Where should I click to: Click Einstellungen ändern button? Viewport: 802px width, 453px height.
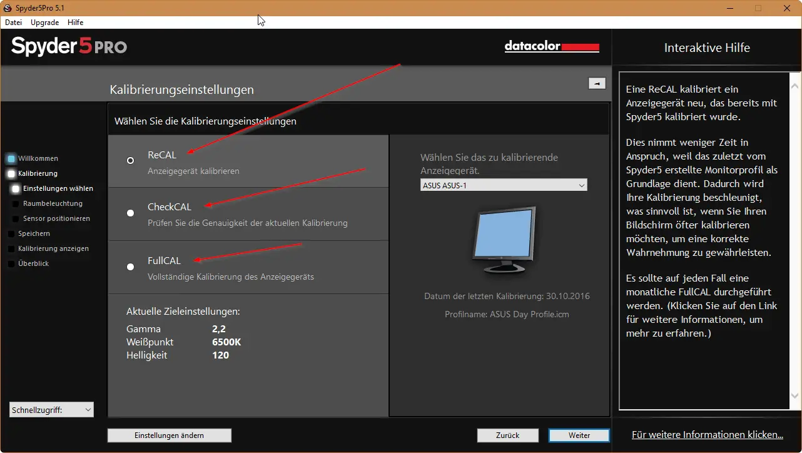point(170,435)
